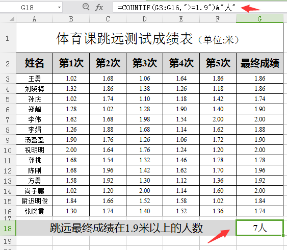Select the name cell 李娟
The width and height of the screenshot is (287, 250).
click(x=35, y=130)
